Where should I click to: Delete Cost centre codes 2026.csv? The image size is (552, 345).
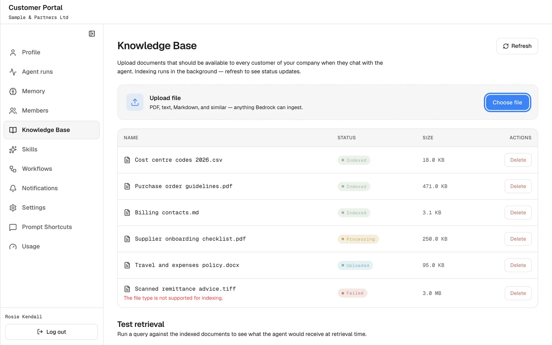[x=518, y=160]
